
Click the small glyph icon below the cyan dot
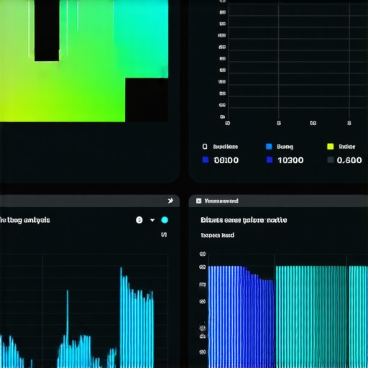pos(164,235)
